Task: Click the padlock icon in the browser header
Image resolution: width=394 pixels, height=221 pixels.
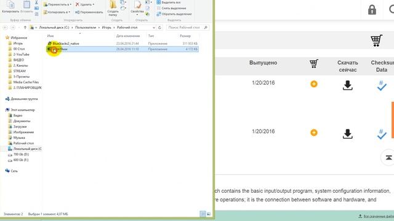Action: coord(372,10)
